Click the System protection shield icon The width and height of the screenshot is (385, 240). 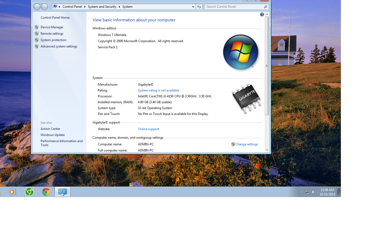click(x=37, y=40)
